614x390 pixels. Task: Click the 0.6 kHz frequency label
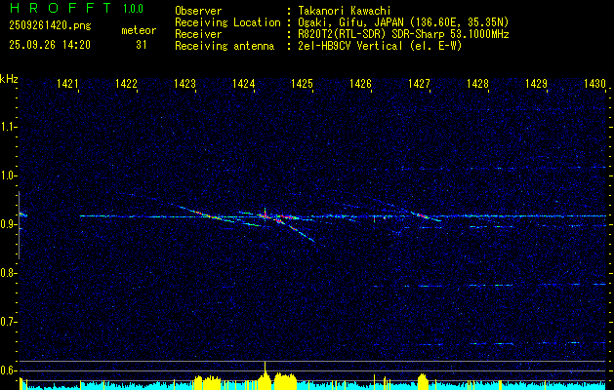point(8,370)
